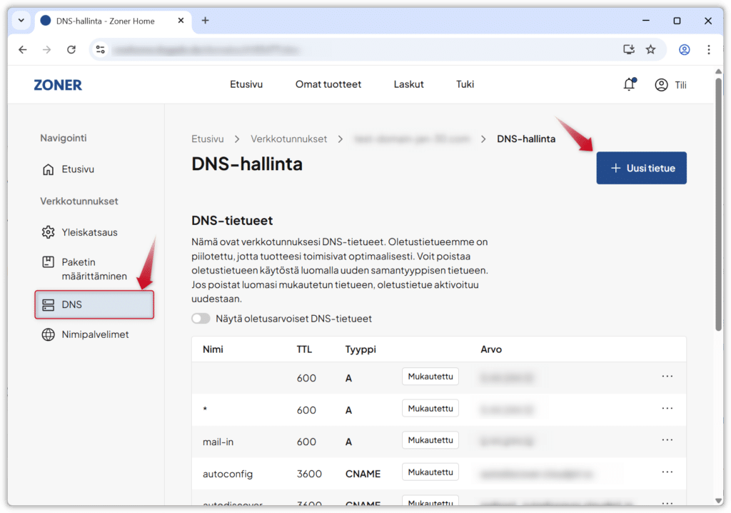
Task: Open Laskut in top navigation
Action: coord(408,84)
